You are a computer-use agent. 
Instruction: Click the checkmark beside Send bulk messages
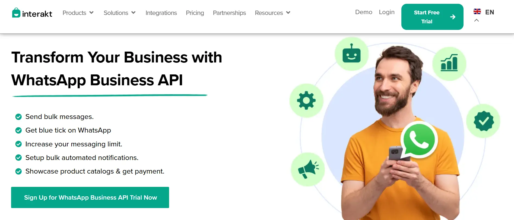pos(18,117)
